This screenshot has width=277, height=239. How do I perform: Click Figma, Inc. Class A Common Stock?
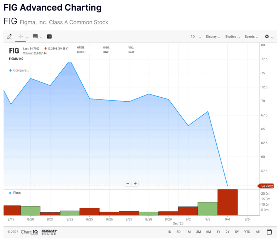click(64, 22)
